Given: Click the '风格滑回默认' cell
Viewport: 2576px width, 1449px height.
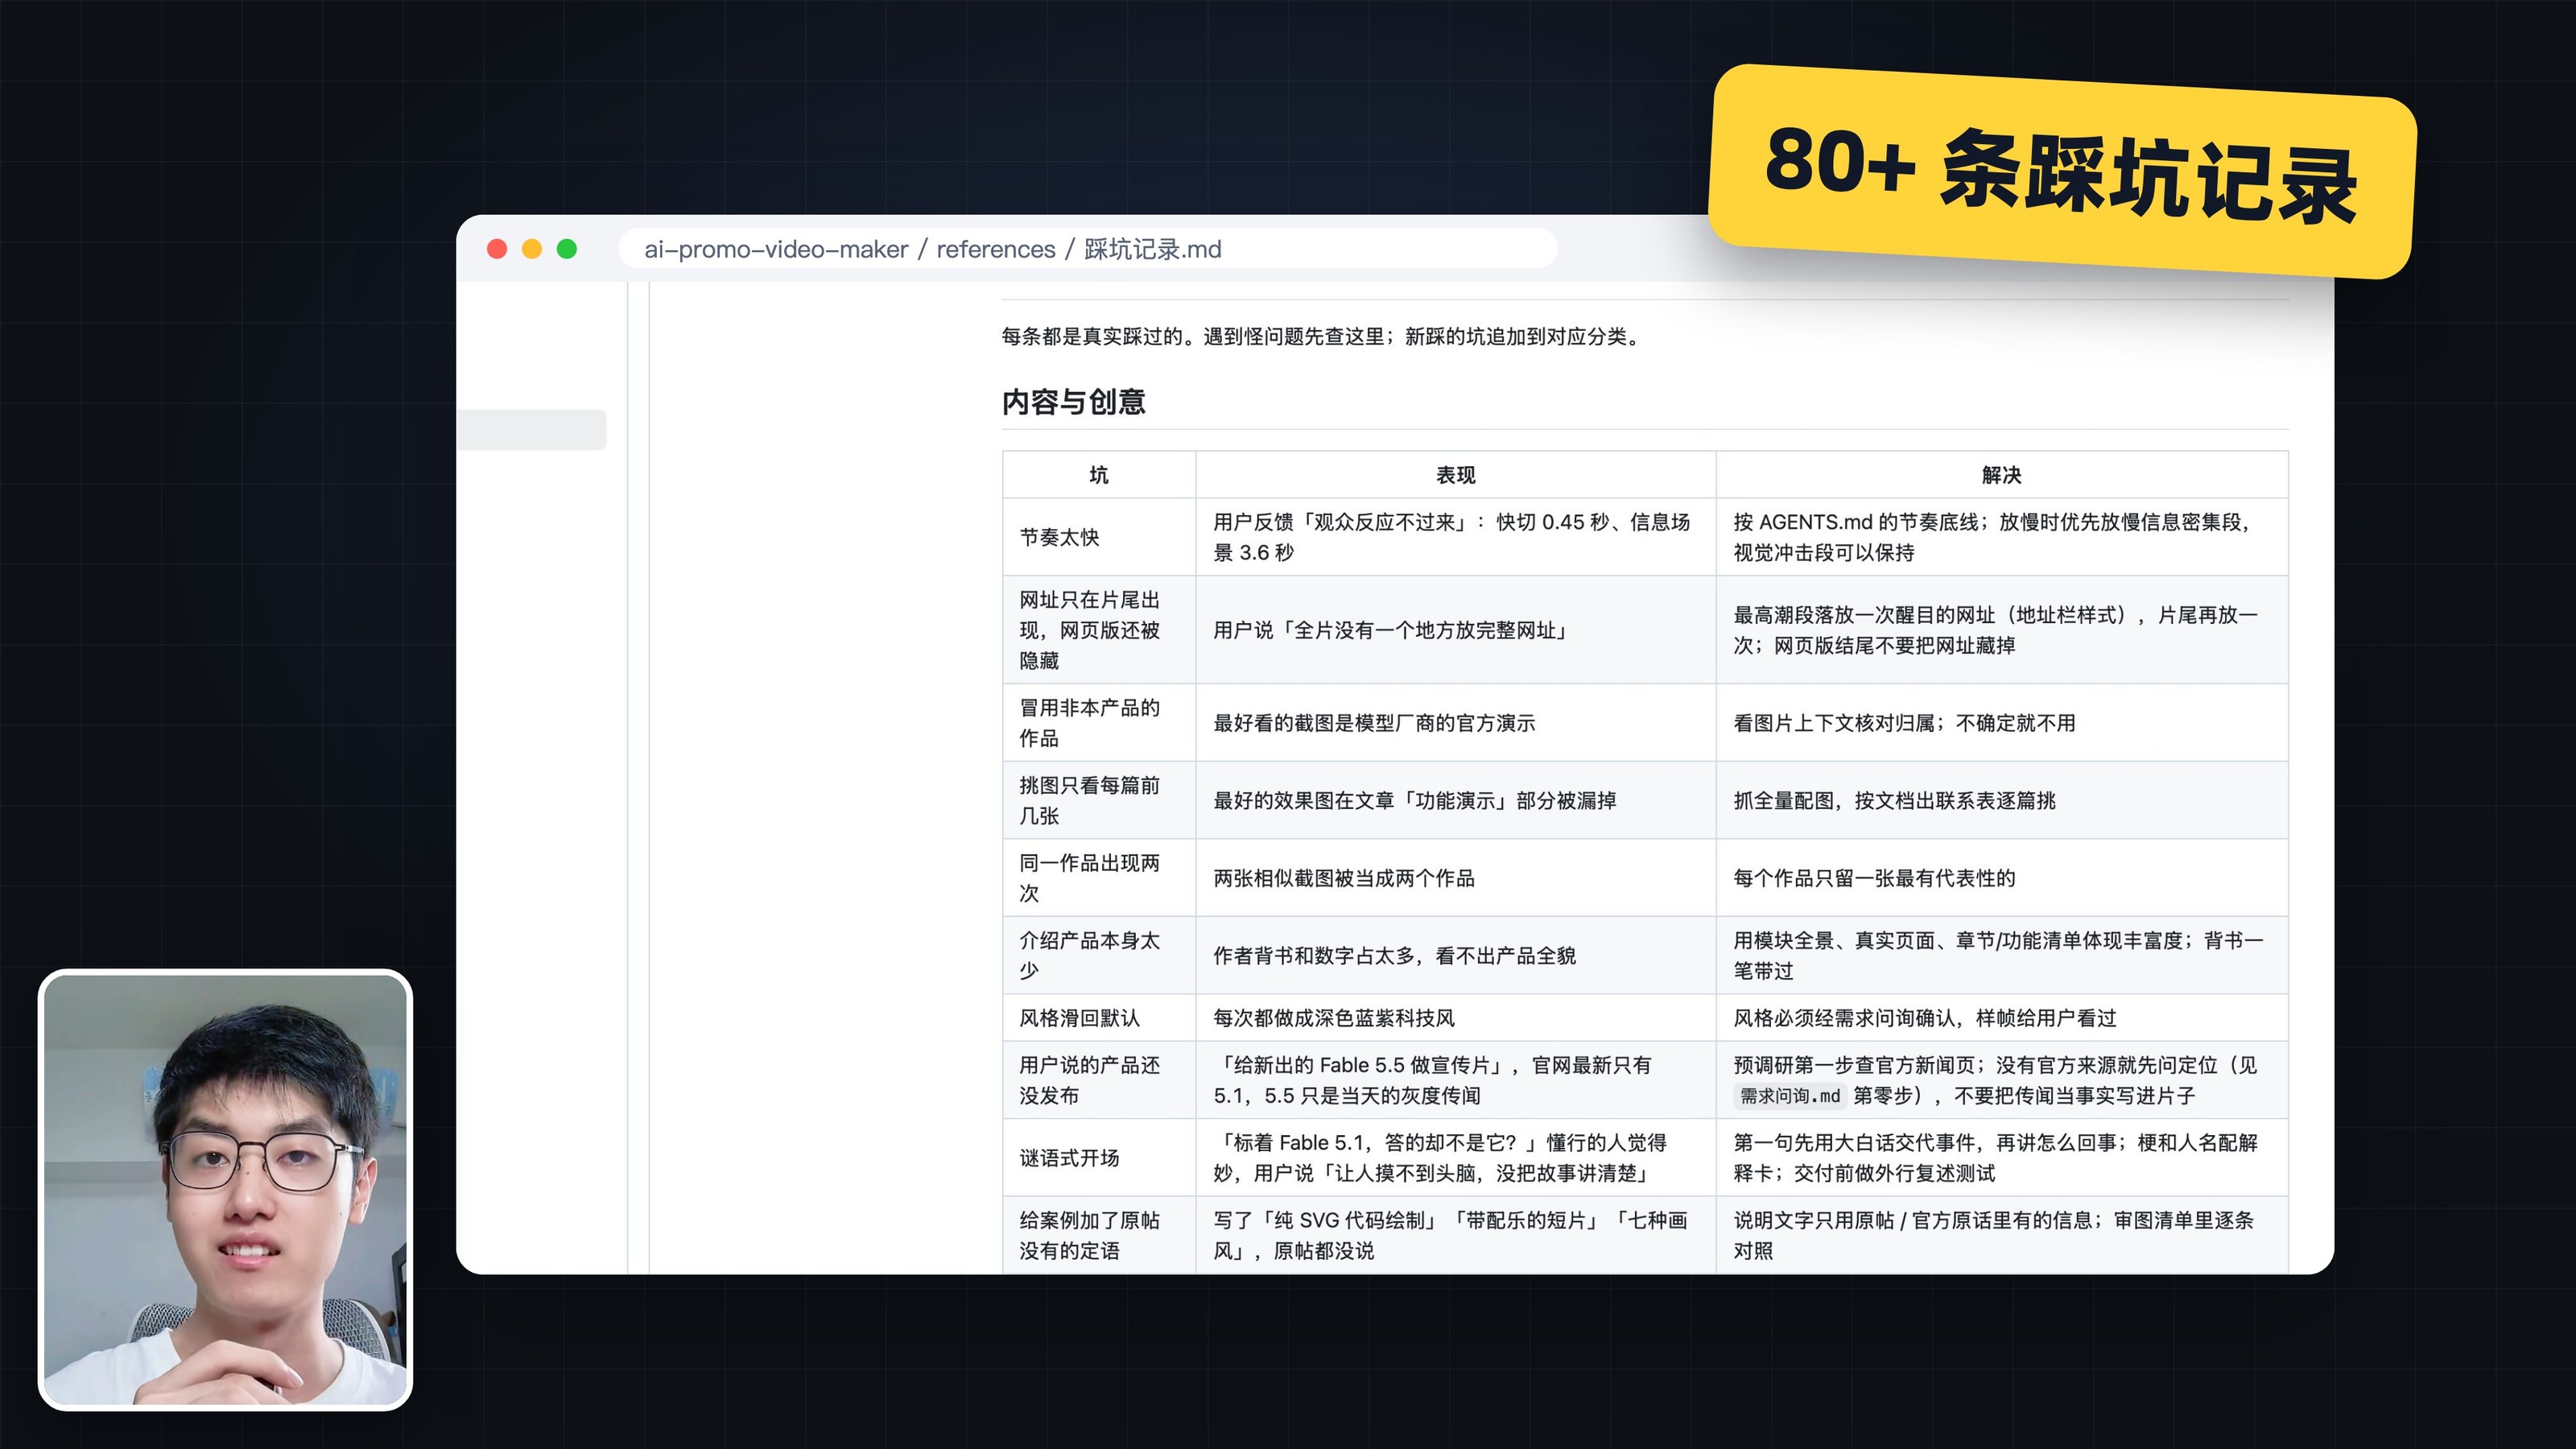Looking at the screenshot, I should 1099,1018.
